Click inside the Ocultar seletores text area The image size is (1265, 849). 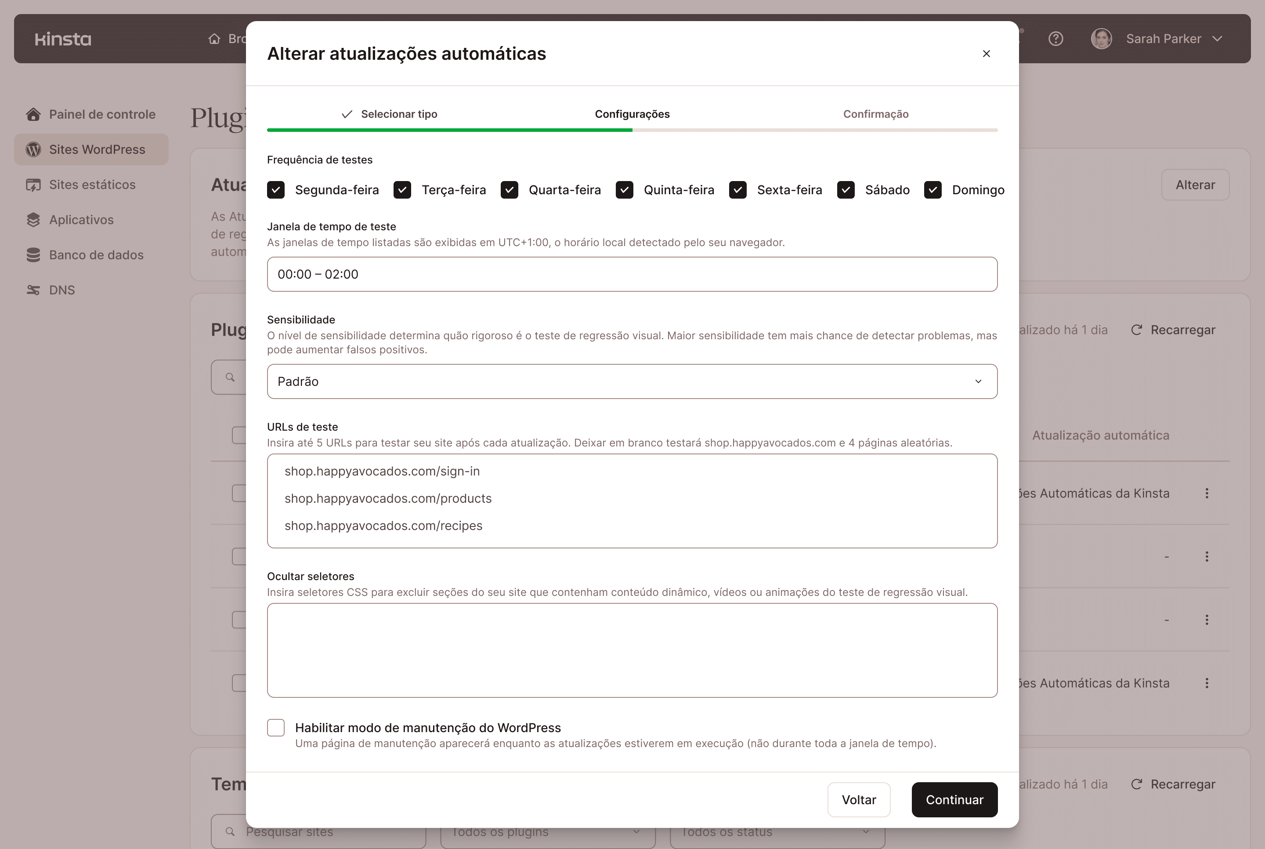point(632,650)
